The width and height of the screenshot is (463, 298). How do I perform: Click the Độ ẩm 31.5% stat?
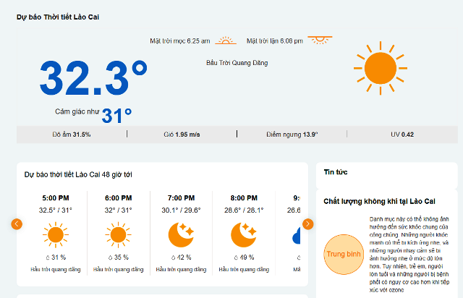pos(72,135)
